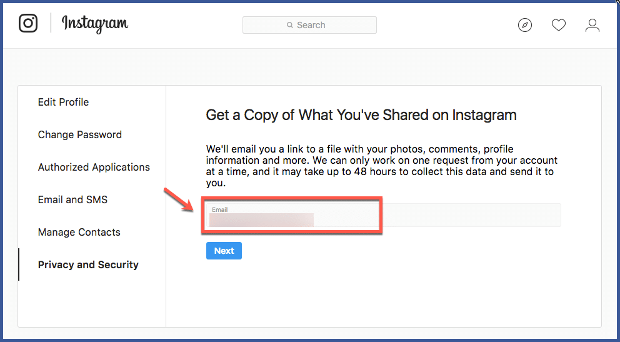Click the paragraph starting 'We'll email you a link'

pyautogui.click(x=382, y=166)
